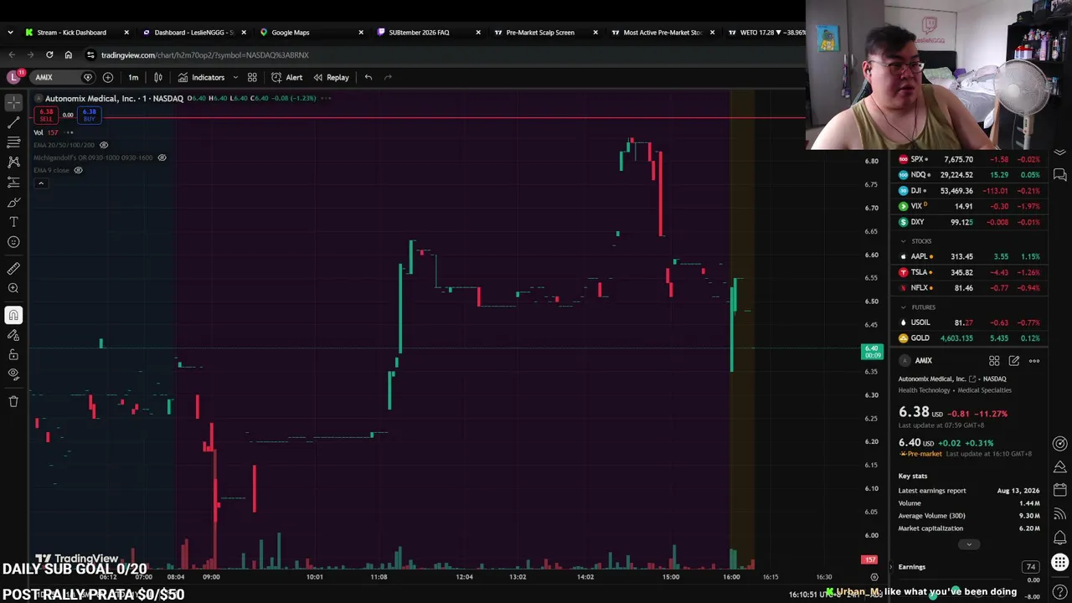Select NDQ in the watchlist
The image size is (1072, 603).
coord(969,175)
